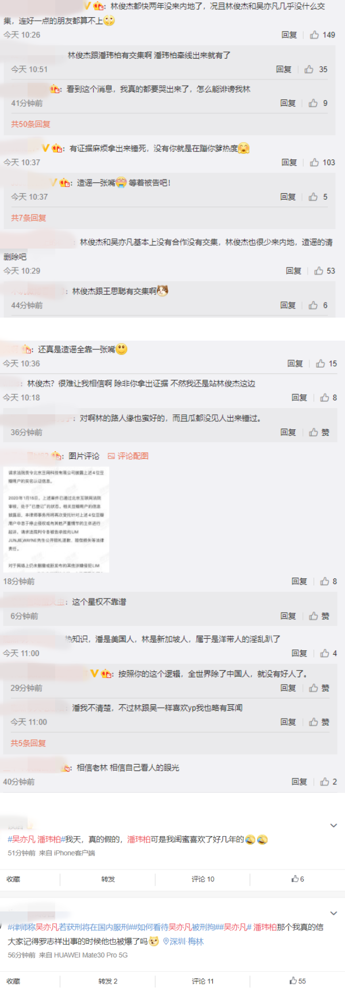Open 评论 10 comments tab
Screen dimensions: 345x992
(203, 879)
